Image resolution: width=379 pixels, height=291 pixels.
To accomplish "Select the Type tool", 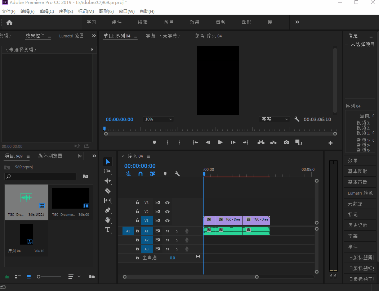I will click(x=107, y=229).
